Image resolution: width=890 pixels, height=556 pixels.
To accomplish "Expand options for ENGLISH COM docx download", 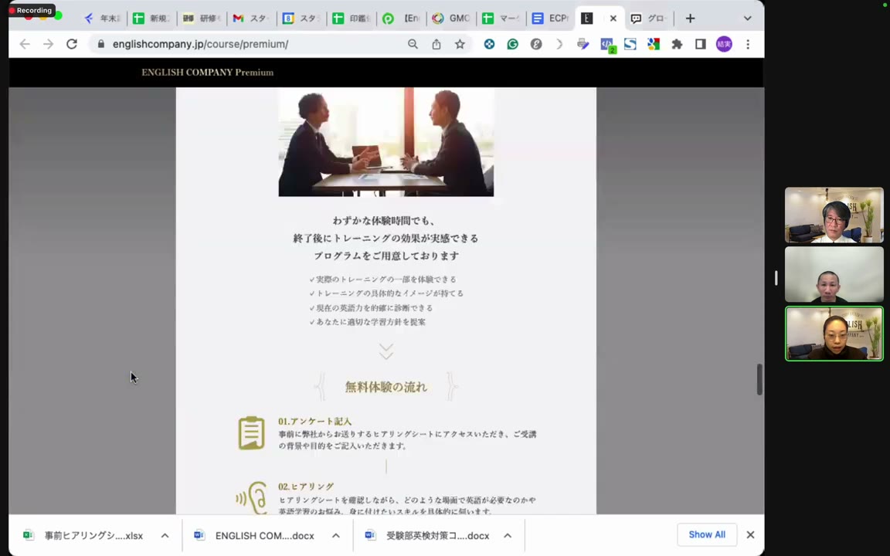I will click(336, 535).
